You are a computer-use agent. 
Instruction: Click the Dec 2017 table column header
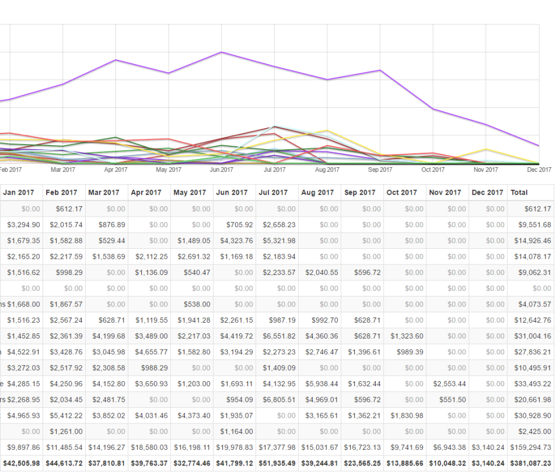(487, 192)
